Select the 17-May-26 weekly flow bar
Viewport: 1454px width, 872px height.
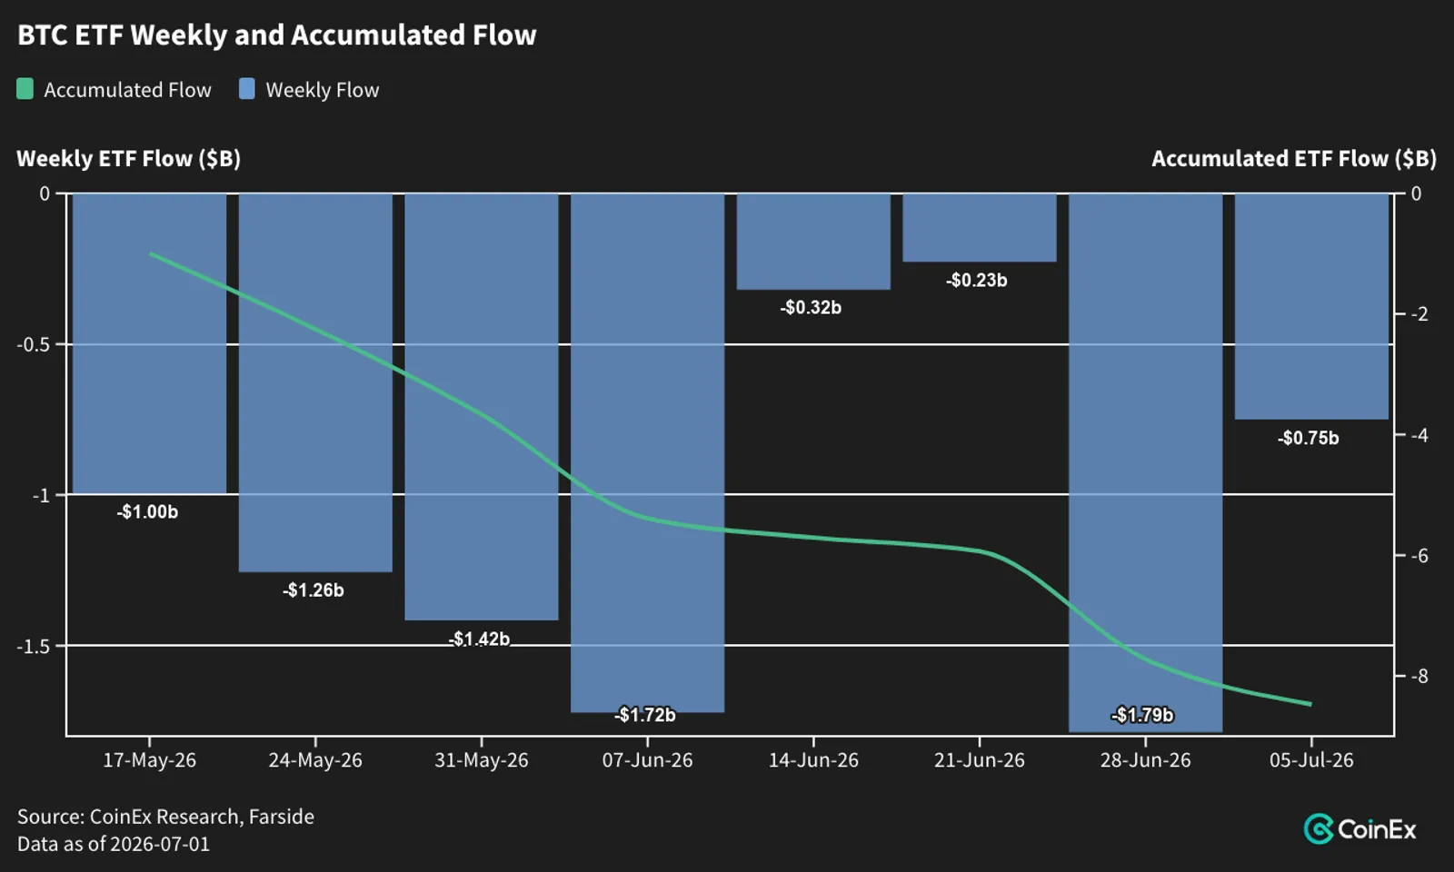(x=149, y=343)
